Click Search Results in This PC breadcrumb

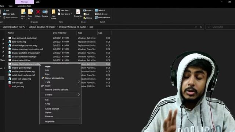tap(14, 27)
